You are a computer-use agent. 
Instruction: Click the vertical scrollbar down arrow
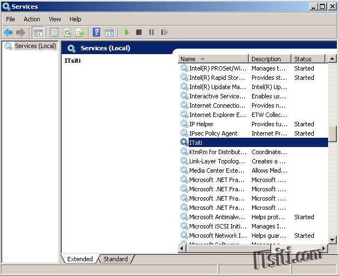coord(332,239)
